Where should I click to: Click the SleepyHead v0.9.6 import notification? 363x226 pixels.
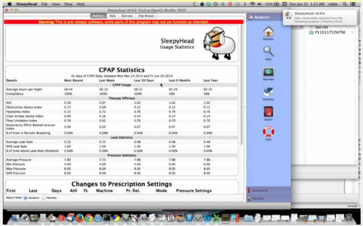(x=320, y=17)
